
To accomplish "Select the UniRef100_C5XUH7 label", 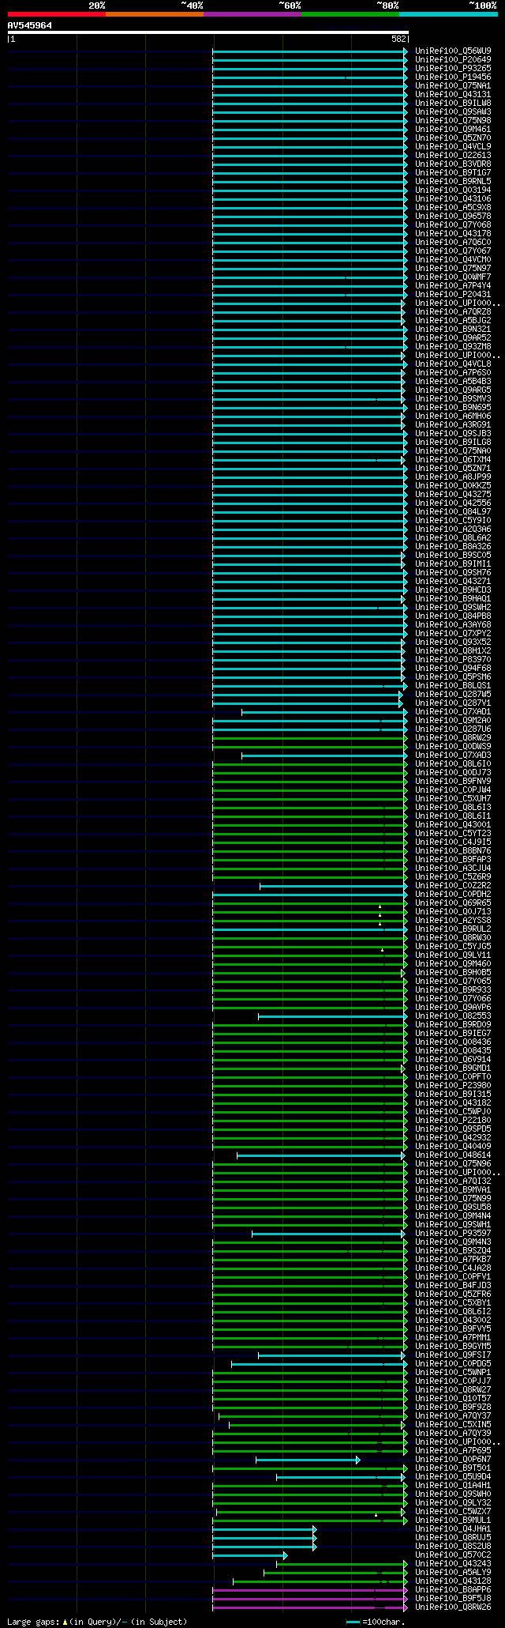I will tap(453, 798).
